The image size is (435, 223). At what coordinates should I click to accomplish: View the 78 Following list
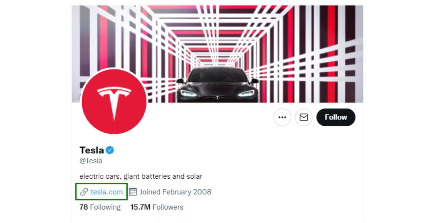[100, 207]
